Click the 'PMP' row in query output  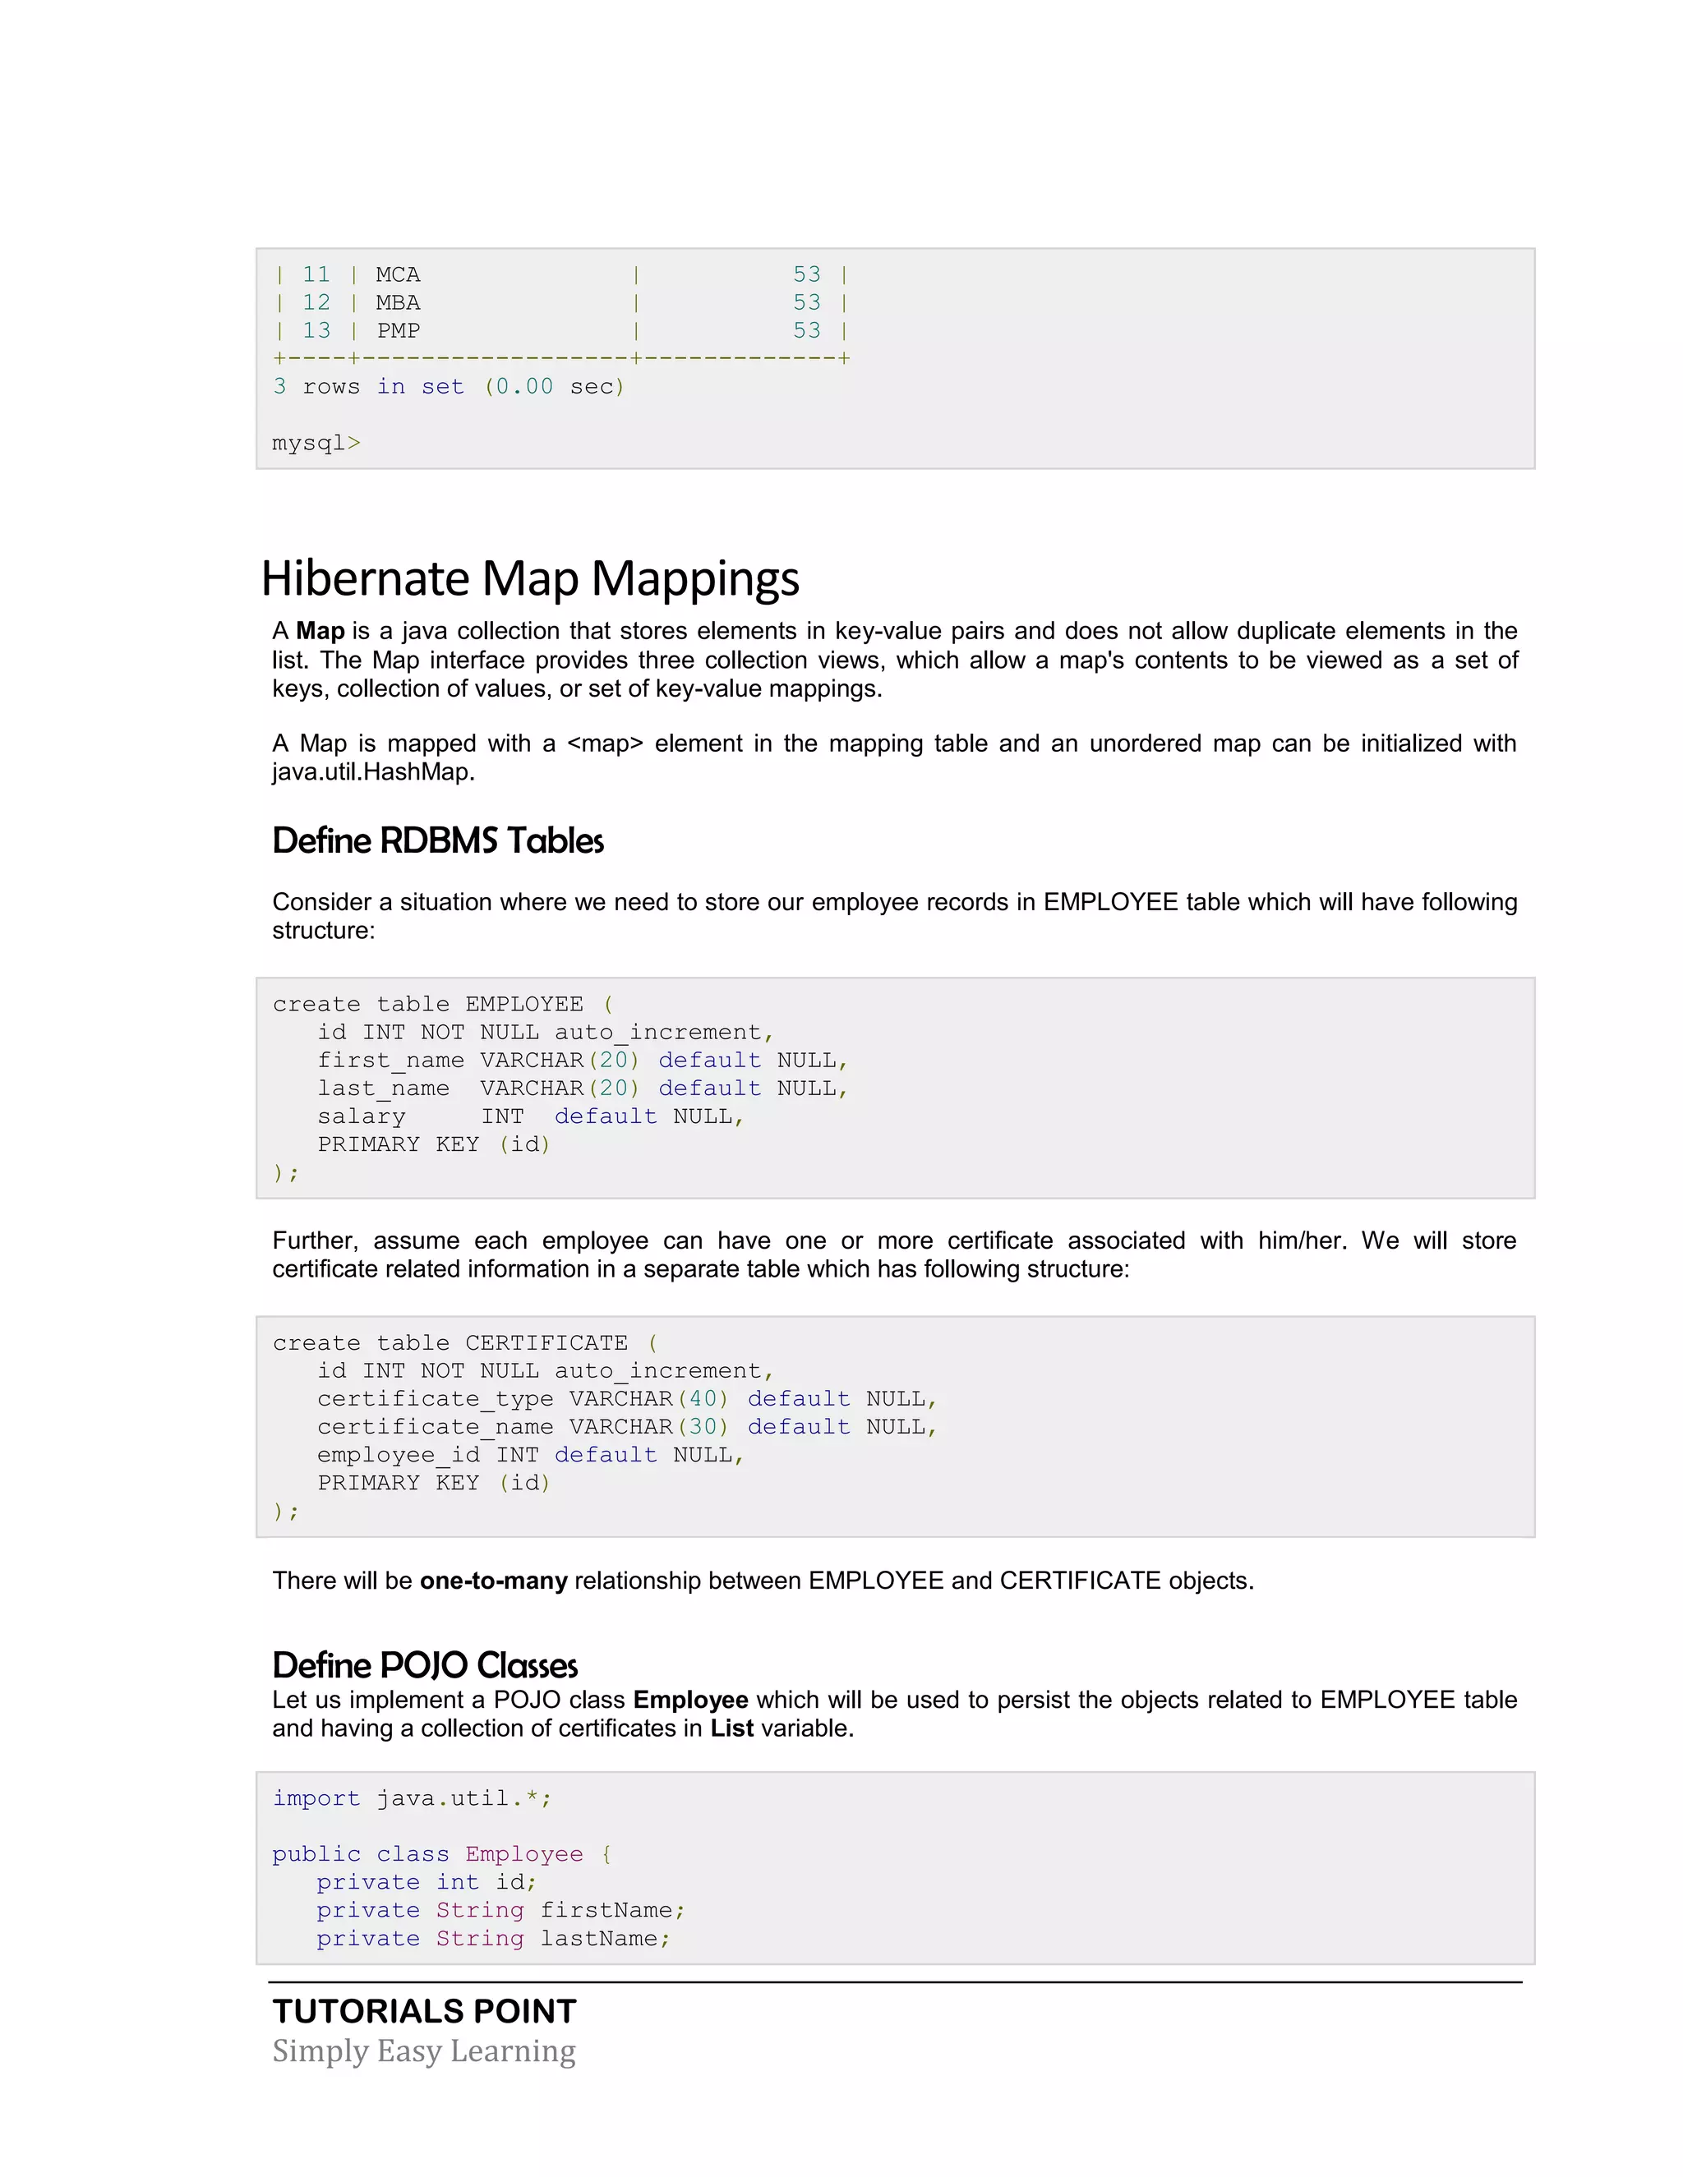(561, 330)
